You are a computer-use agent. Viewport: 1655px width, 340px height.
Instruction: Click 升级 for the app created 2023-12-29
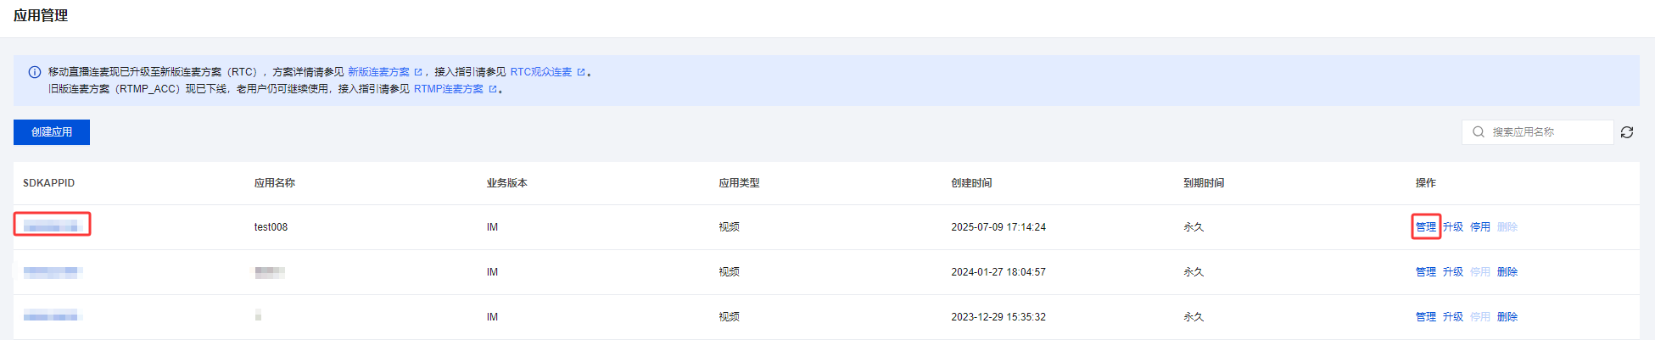(1453, 317)
